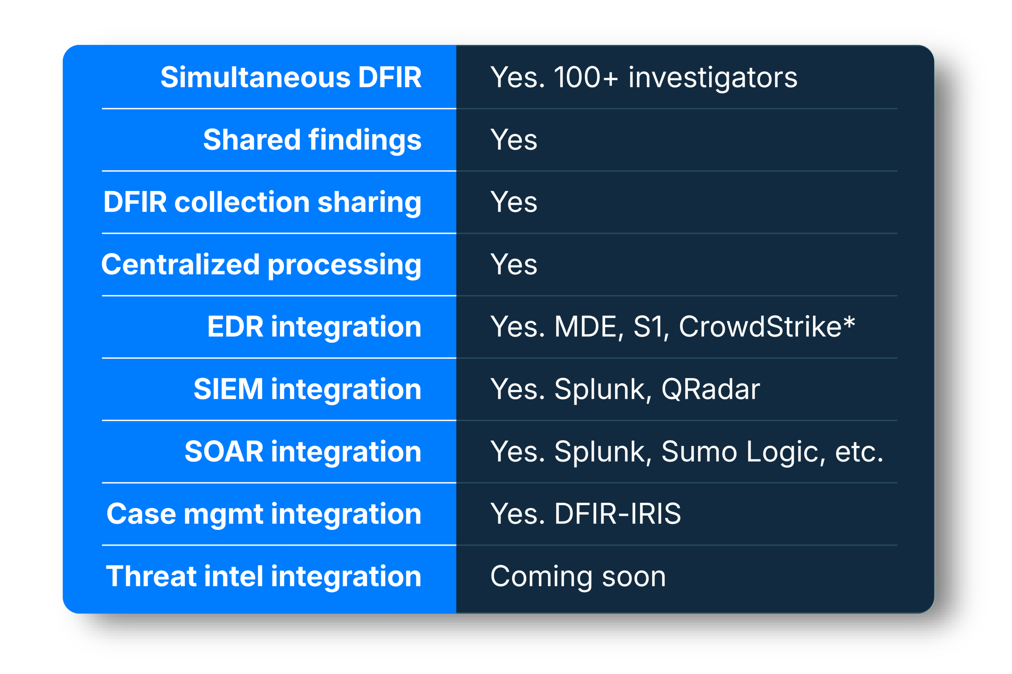The width and height of the screenshot is (1012, 674).
Task: Select the "Yes" value beside Centralized processing
Action: tap(514, 265)
